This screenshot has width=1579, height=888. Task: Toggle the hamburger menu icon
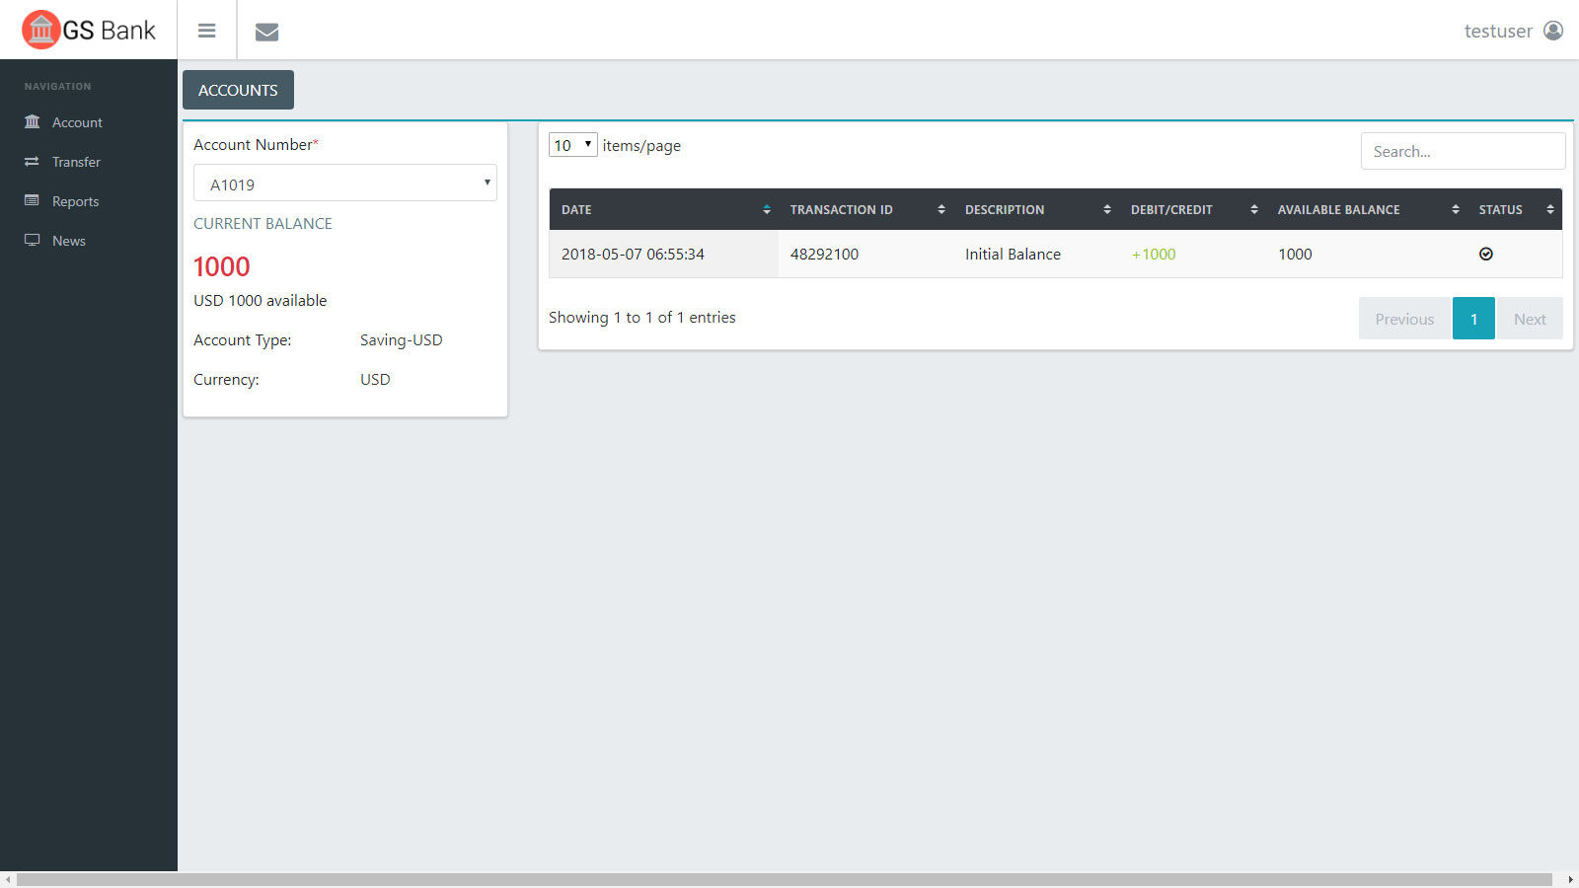[x=206, y=31]
